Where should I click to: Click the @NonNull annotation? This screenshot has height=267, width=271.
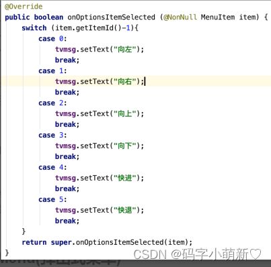tap(180, 17)
